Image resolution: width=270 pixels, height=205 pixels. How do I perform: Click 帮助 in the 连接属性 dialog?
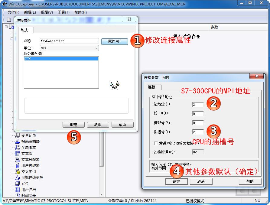pos(122,125)
